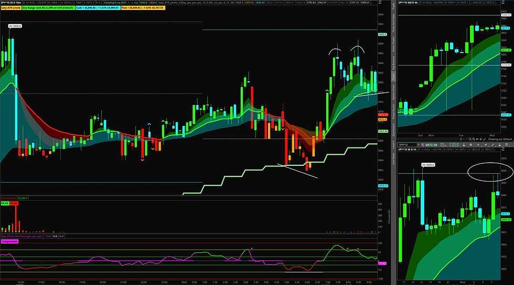Screen dimensions: 514x285
Task: Click the 5872.30 last price display
Action: point(431,145)
